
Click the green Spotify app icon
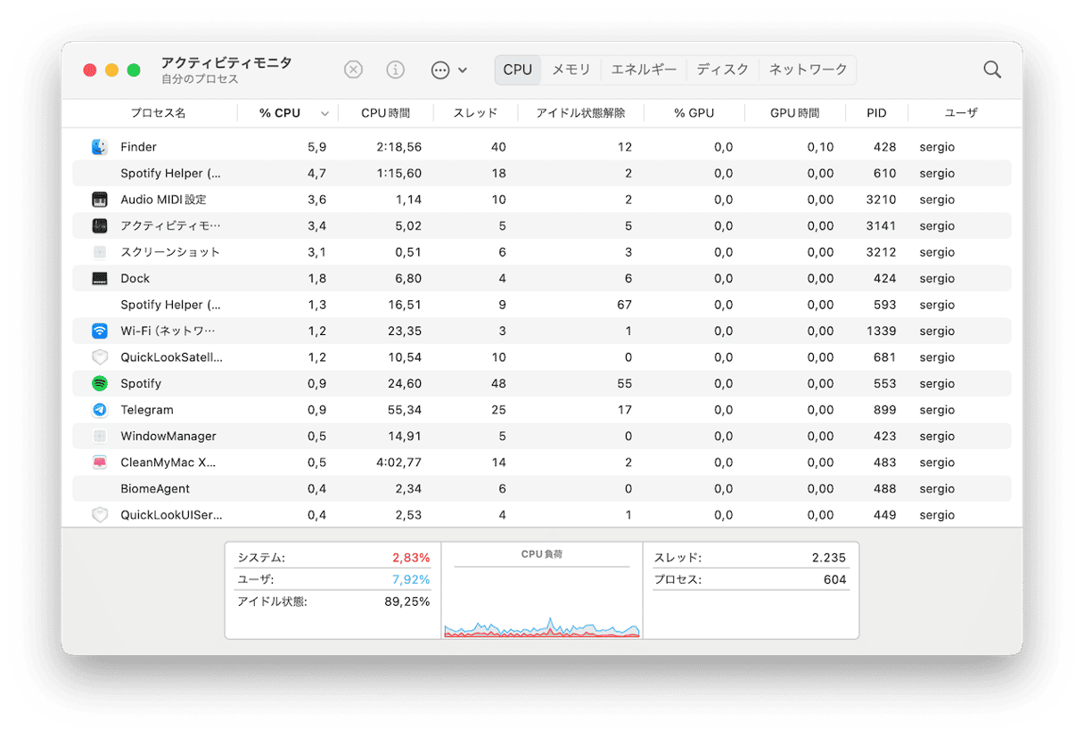(x=100, y=384)
